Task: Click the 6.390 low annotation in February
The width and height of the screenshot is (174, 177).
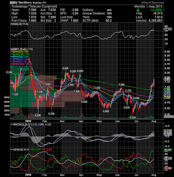Action: click(x=52, y=114)
